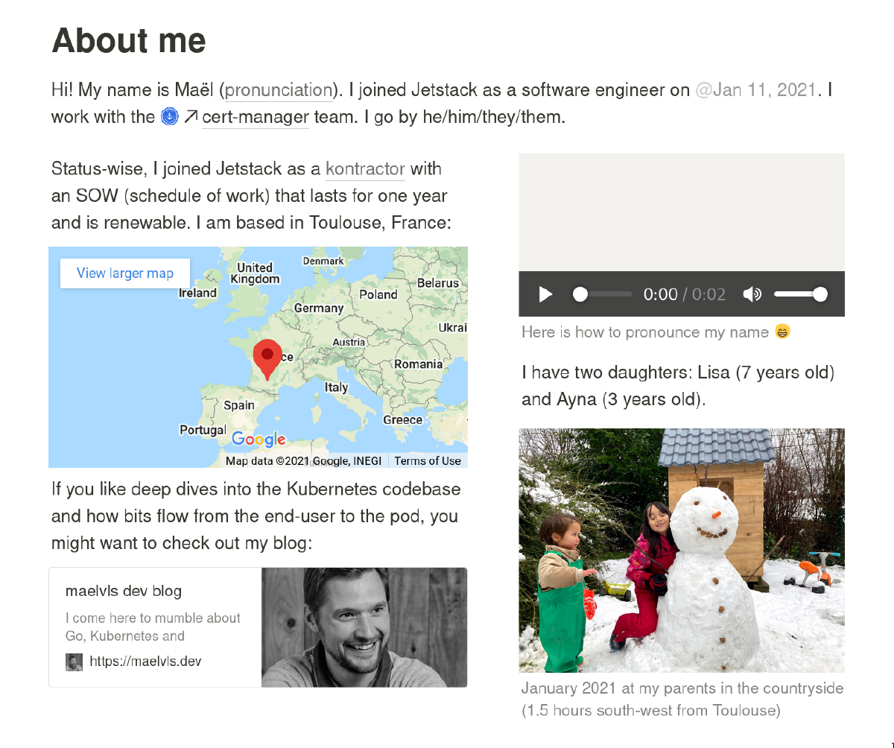This screenshot has width=894, height=748.
Task: Open the pronunciation link
Action: pos(279,90)
